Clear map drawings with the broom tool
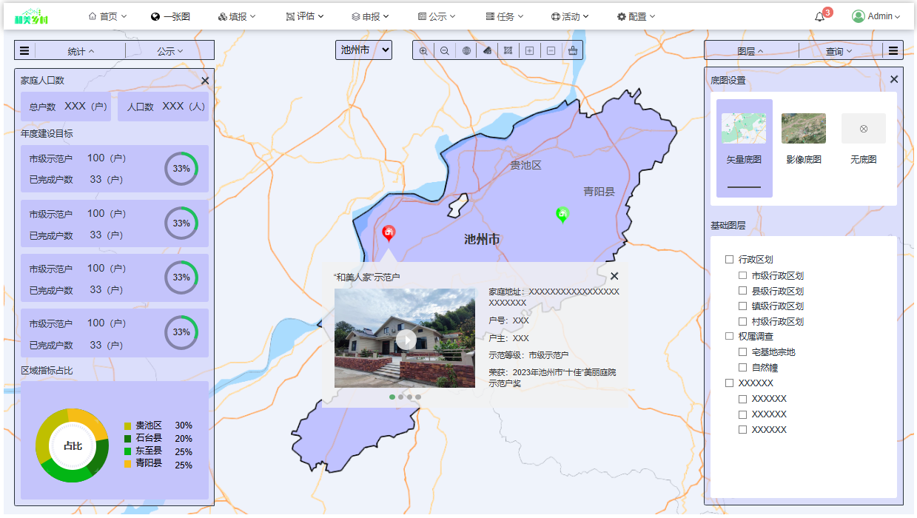Image resolution: width=917 pixels, height=518 pixels. pyautogui.click(x=572, y=51)
